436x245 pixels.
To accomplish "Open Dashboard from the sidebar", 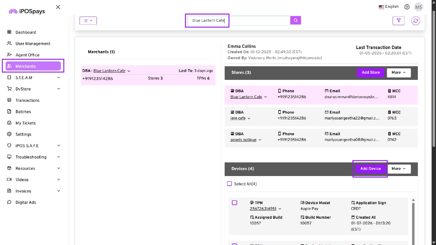I will click(26, 32).
